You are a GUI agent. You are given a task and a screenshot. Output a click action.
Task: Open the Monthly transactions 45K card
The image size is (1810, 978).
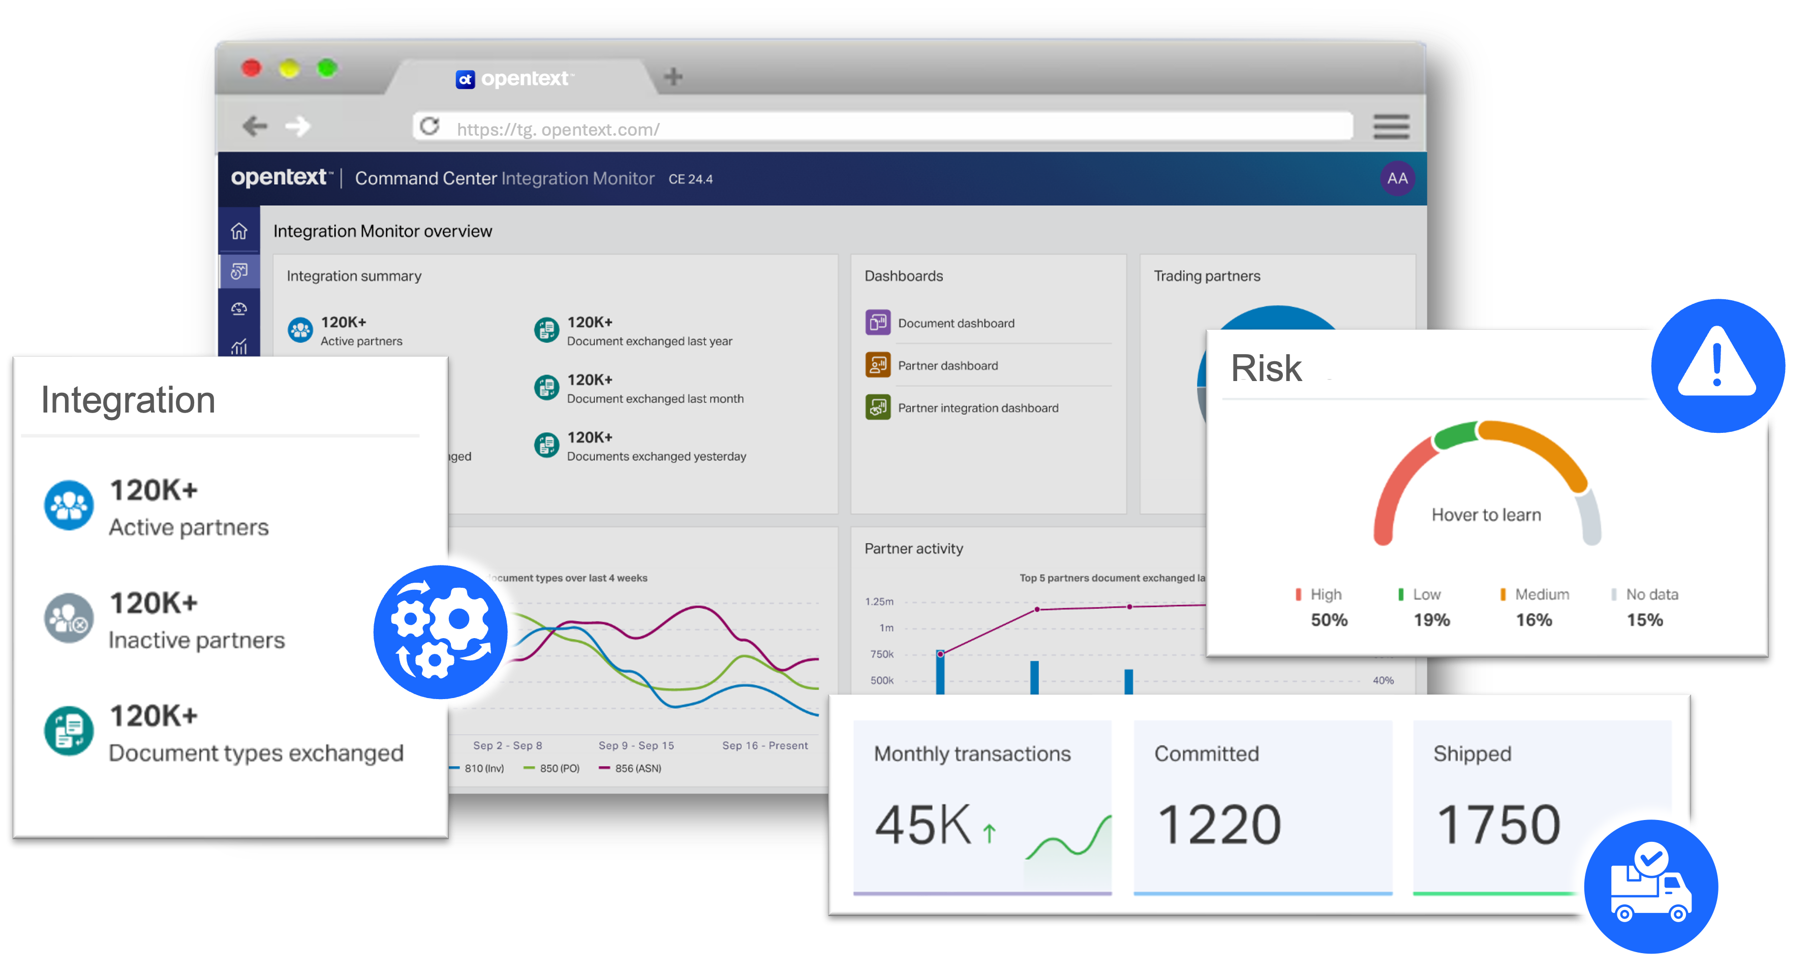tap(981, 807)
